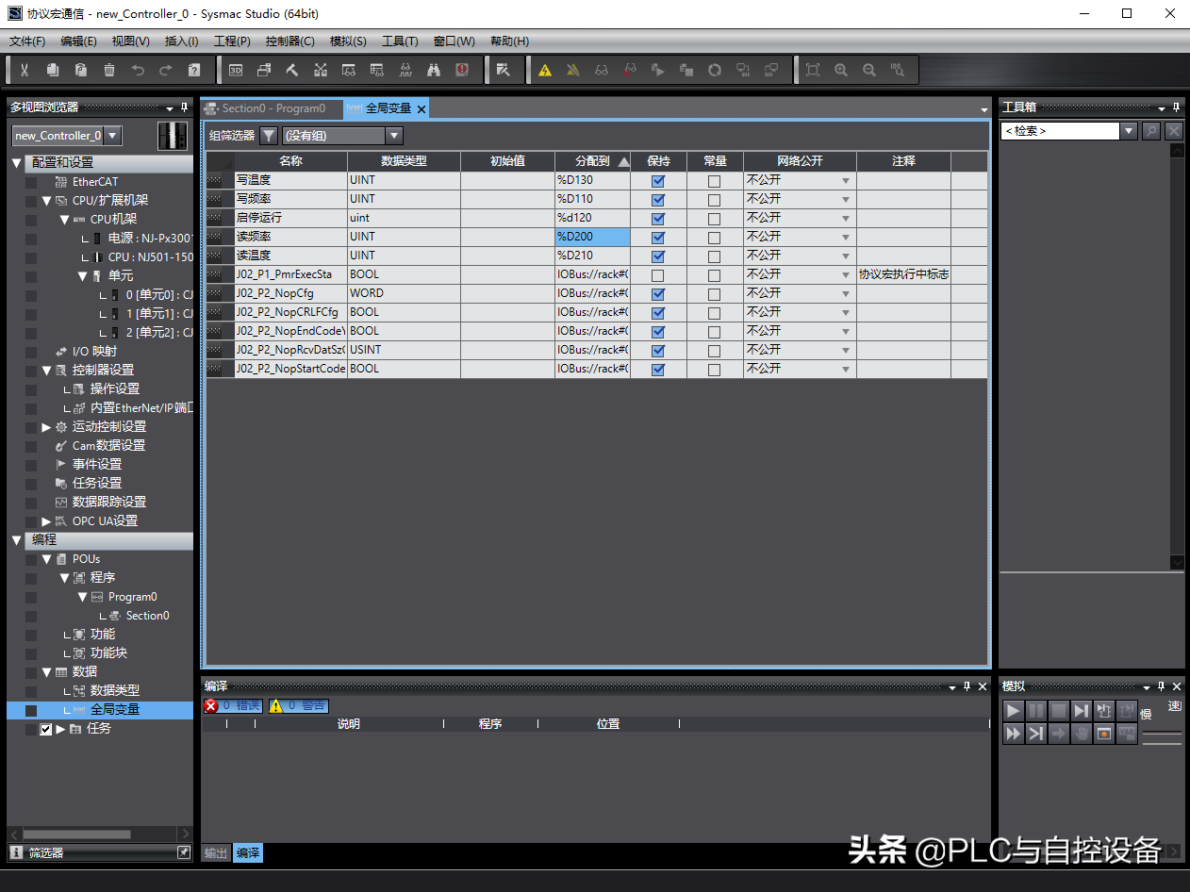Toggle 保持 checkbox for 写温度 row

pos(658,181)
